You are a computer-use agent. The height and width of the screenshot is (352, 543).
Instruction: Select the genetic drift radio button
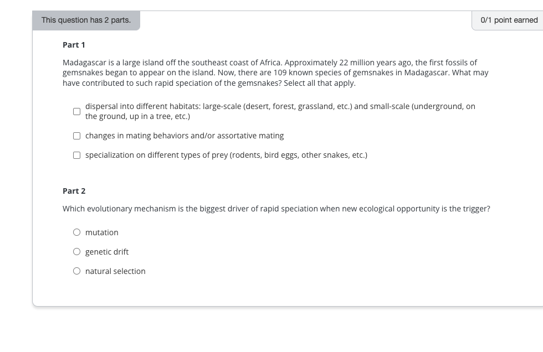click(x=76, y=251)
